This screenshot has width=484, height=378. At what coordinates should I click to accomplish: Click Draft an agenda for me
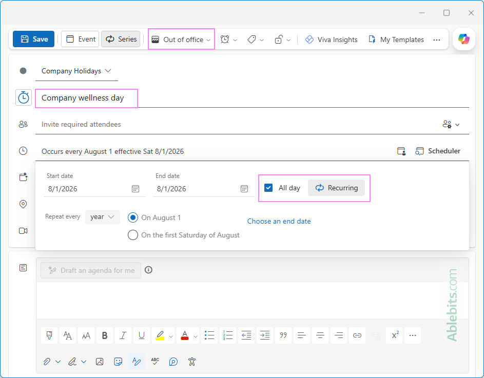coord(91,270)
